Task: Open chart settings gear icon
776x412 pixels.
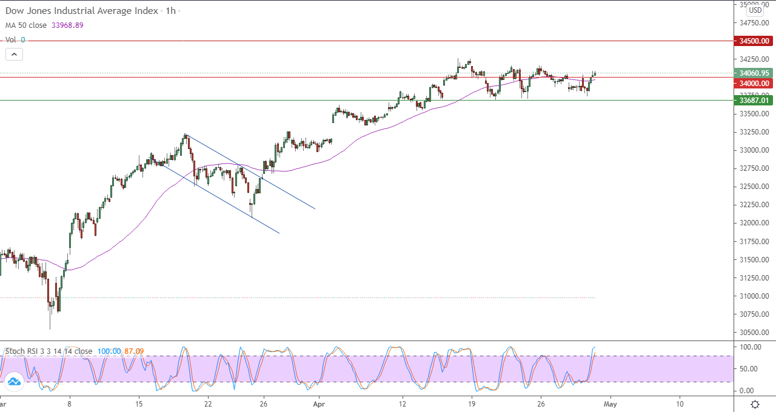Action: (755, 404)
